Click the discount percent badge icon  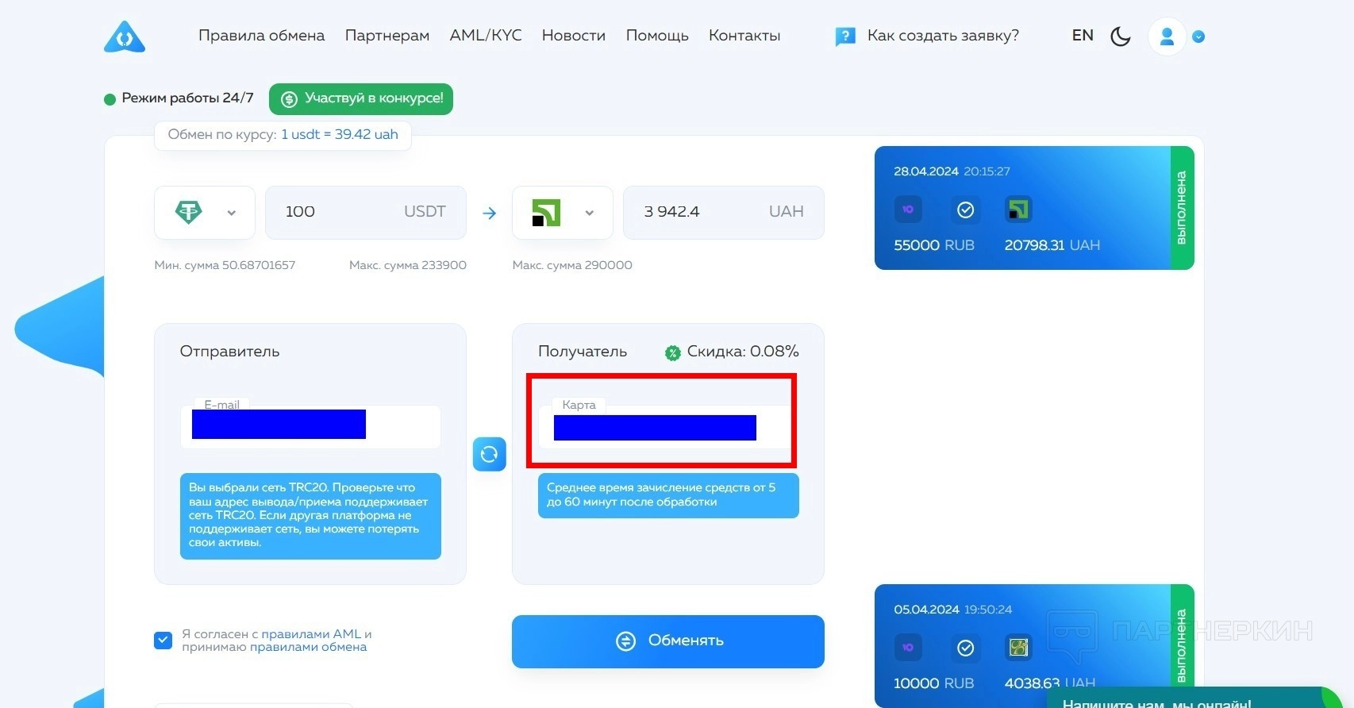pos(673,353)
